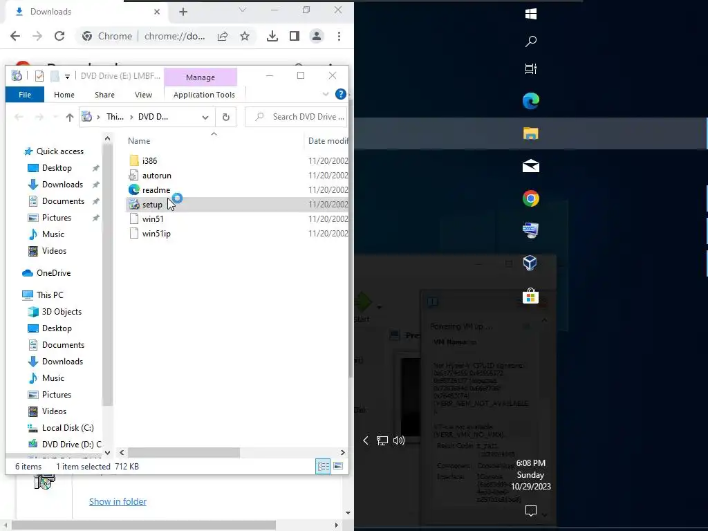Open 3D Objects folder
The width and height of the screenshot is (708, 531).
(62, 312)
